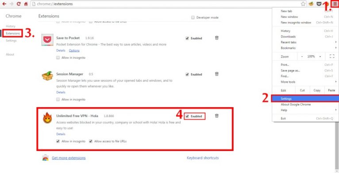Select Extensions in the Chrome sidebar
The width and height of the screenshot is (339, 173).
13,34
